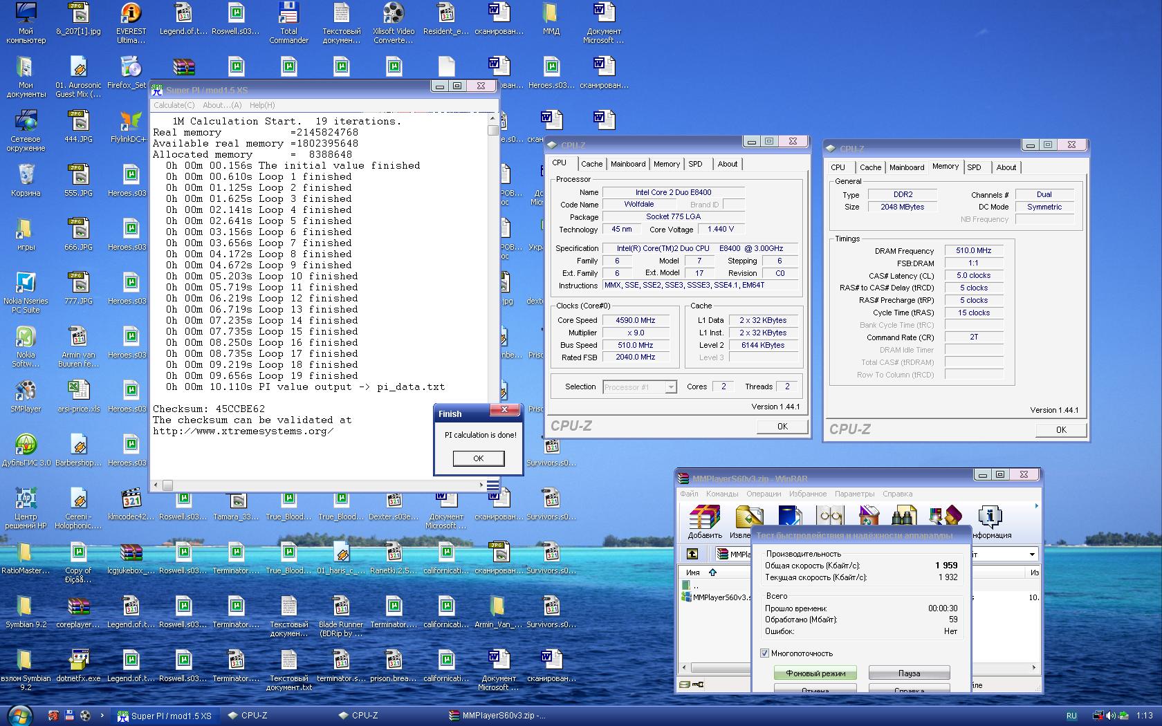The height and width of the screenshot is (726, 1162).
Task: Switch to SPD tab in left CPU-Z
Action: [x=696, y=164]
